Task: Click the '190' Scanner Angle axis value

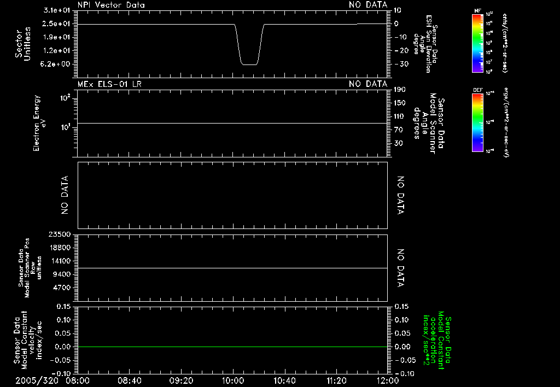Action: coord(400,90)
